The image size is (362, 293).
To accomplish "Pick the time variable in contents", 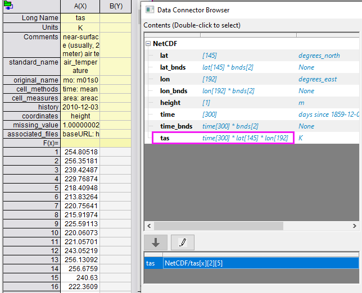I will (x=168, y=115).
